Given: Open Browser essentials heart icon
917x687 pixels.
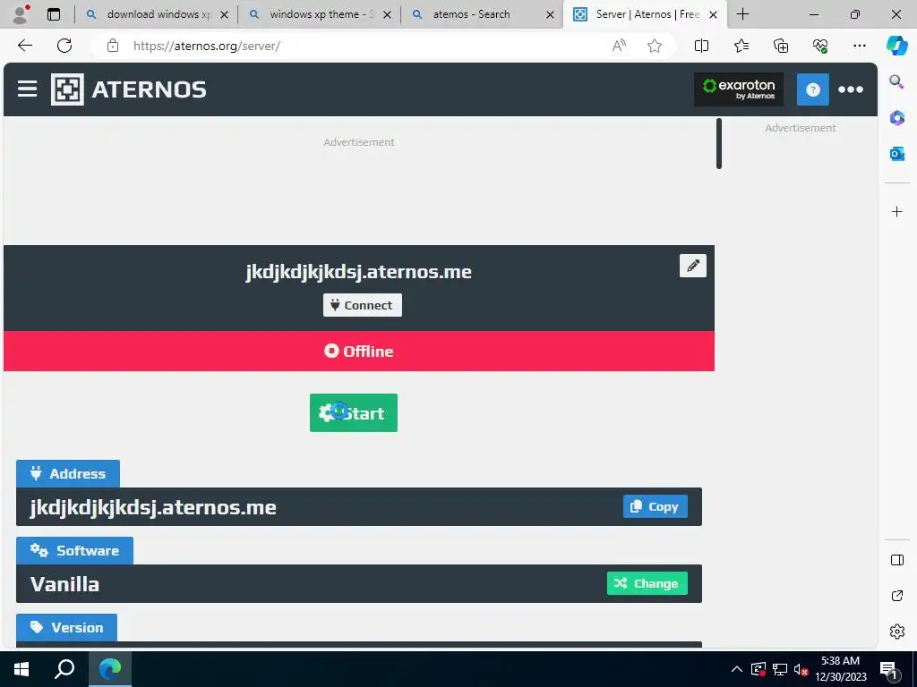Looking at the screenshot, I should pyautogui.click(x=820, y=46).
